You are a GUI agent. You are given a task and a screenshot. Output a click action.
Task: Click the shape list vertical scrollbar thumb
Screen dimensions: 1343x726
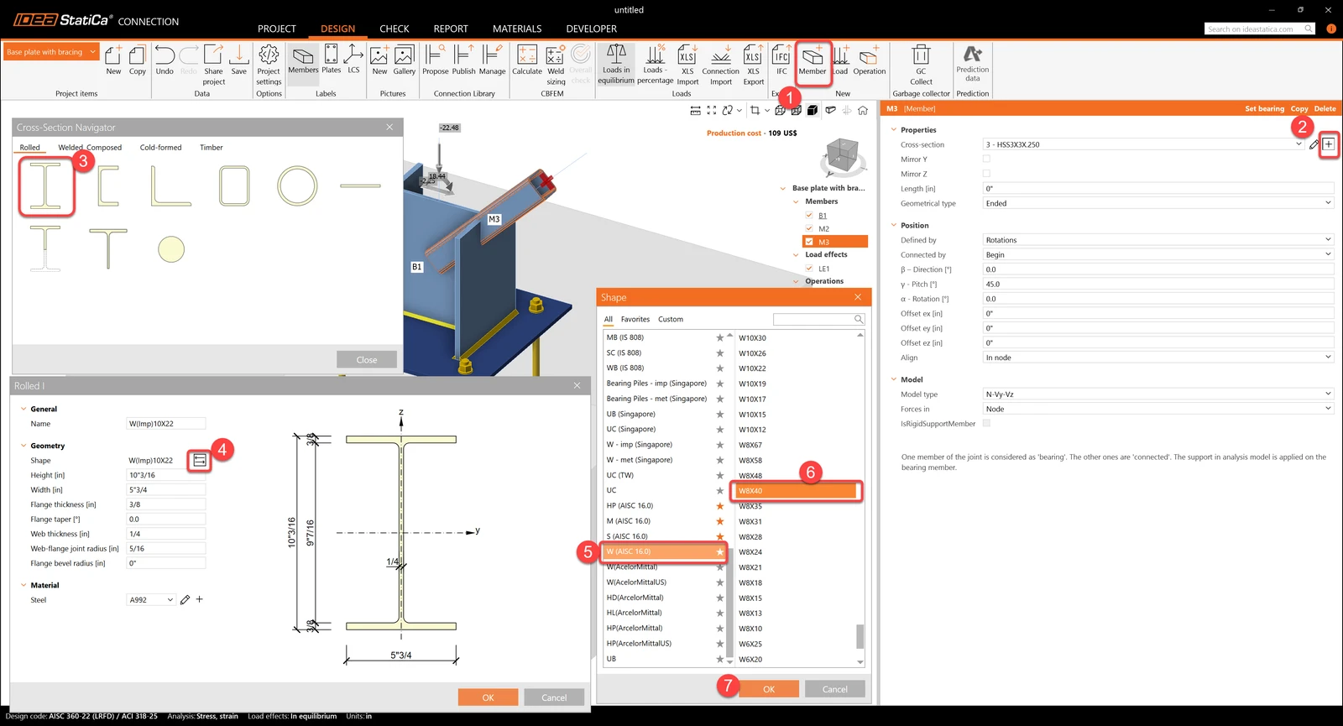click(860, 636)
